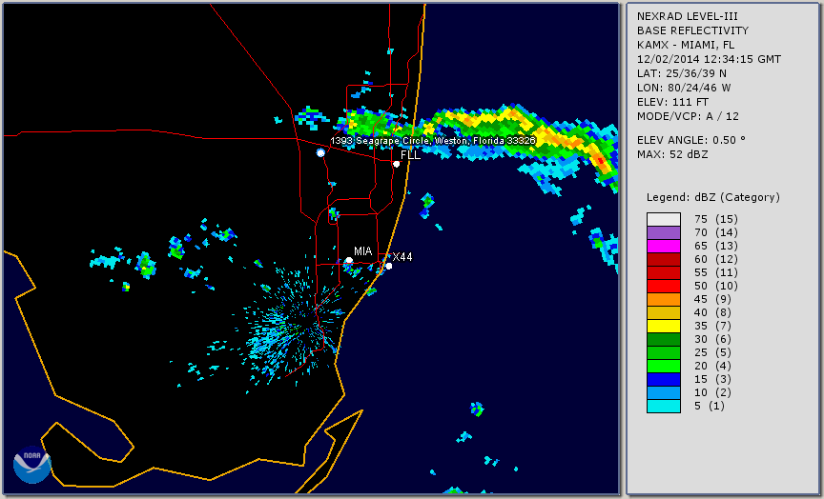Screen dimensions: 824x499
Task: Click the NEXRAD LEVEL-III title text
Action: click(x=688, y=17)
